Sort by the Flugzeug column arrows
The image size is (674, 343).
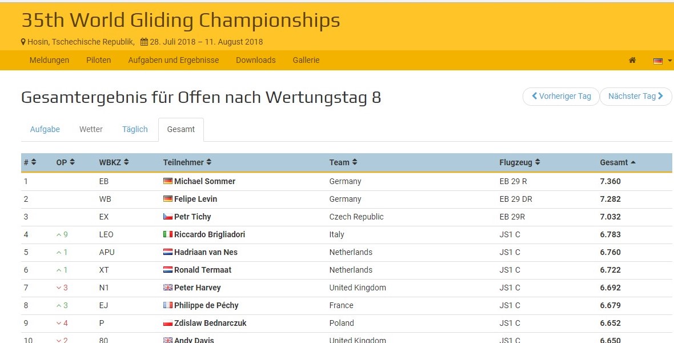click(537, 162)
